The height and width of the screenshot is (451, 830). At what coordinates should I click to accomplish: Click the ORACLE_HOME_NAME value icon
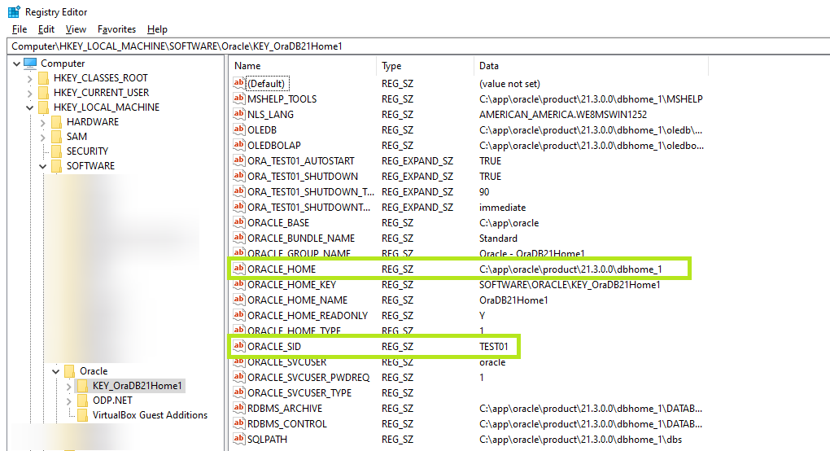(x=238, y=299)
